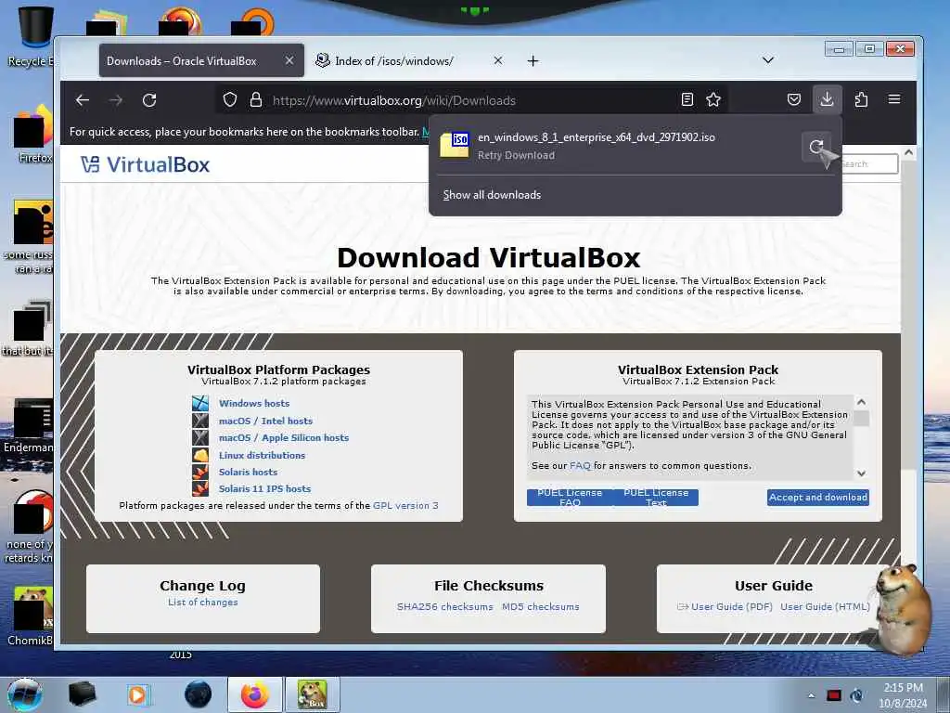Click Accept and download button

click(818, 498)
